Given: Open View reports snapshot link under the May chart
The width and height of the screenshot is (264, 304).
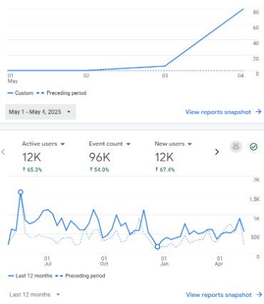Looking at the screenshot, I should [x=218, y=112].
